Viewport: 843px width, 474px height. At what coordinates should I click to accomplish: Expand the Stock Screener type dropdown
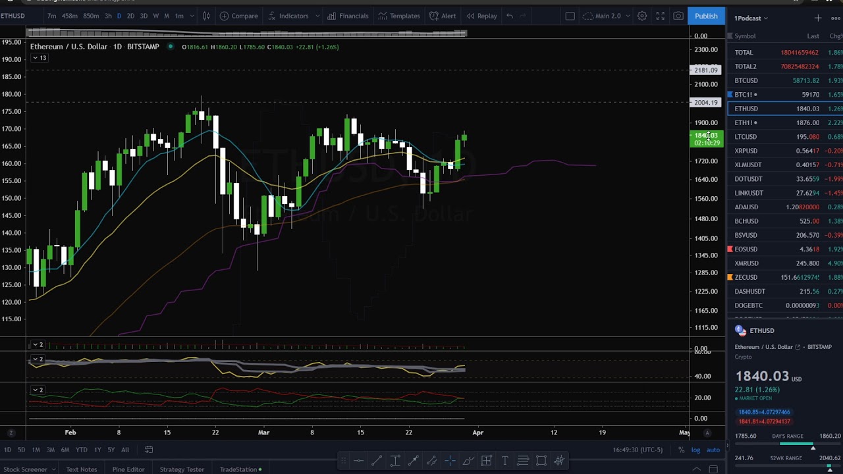[x=53, y=469]
